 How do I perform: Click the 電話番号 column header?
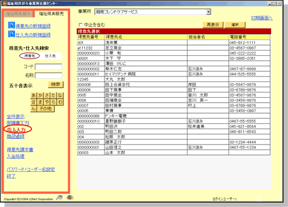[249, 37]
